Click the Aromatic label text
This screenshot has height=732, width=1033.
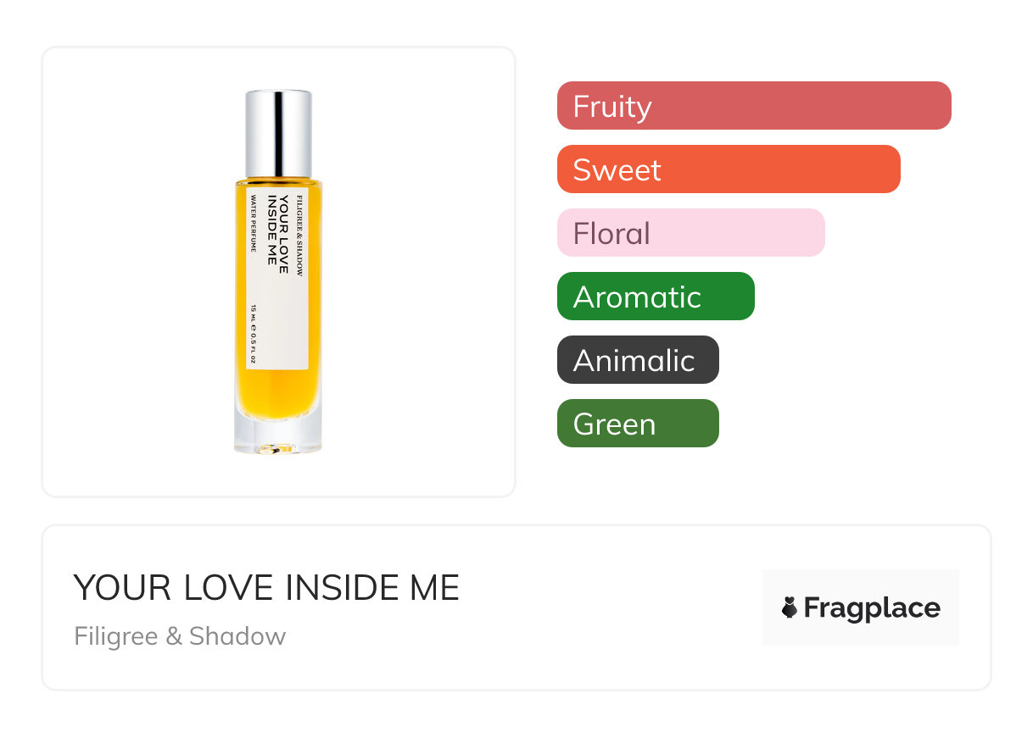coord(637,297)
